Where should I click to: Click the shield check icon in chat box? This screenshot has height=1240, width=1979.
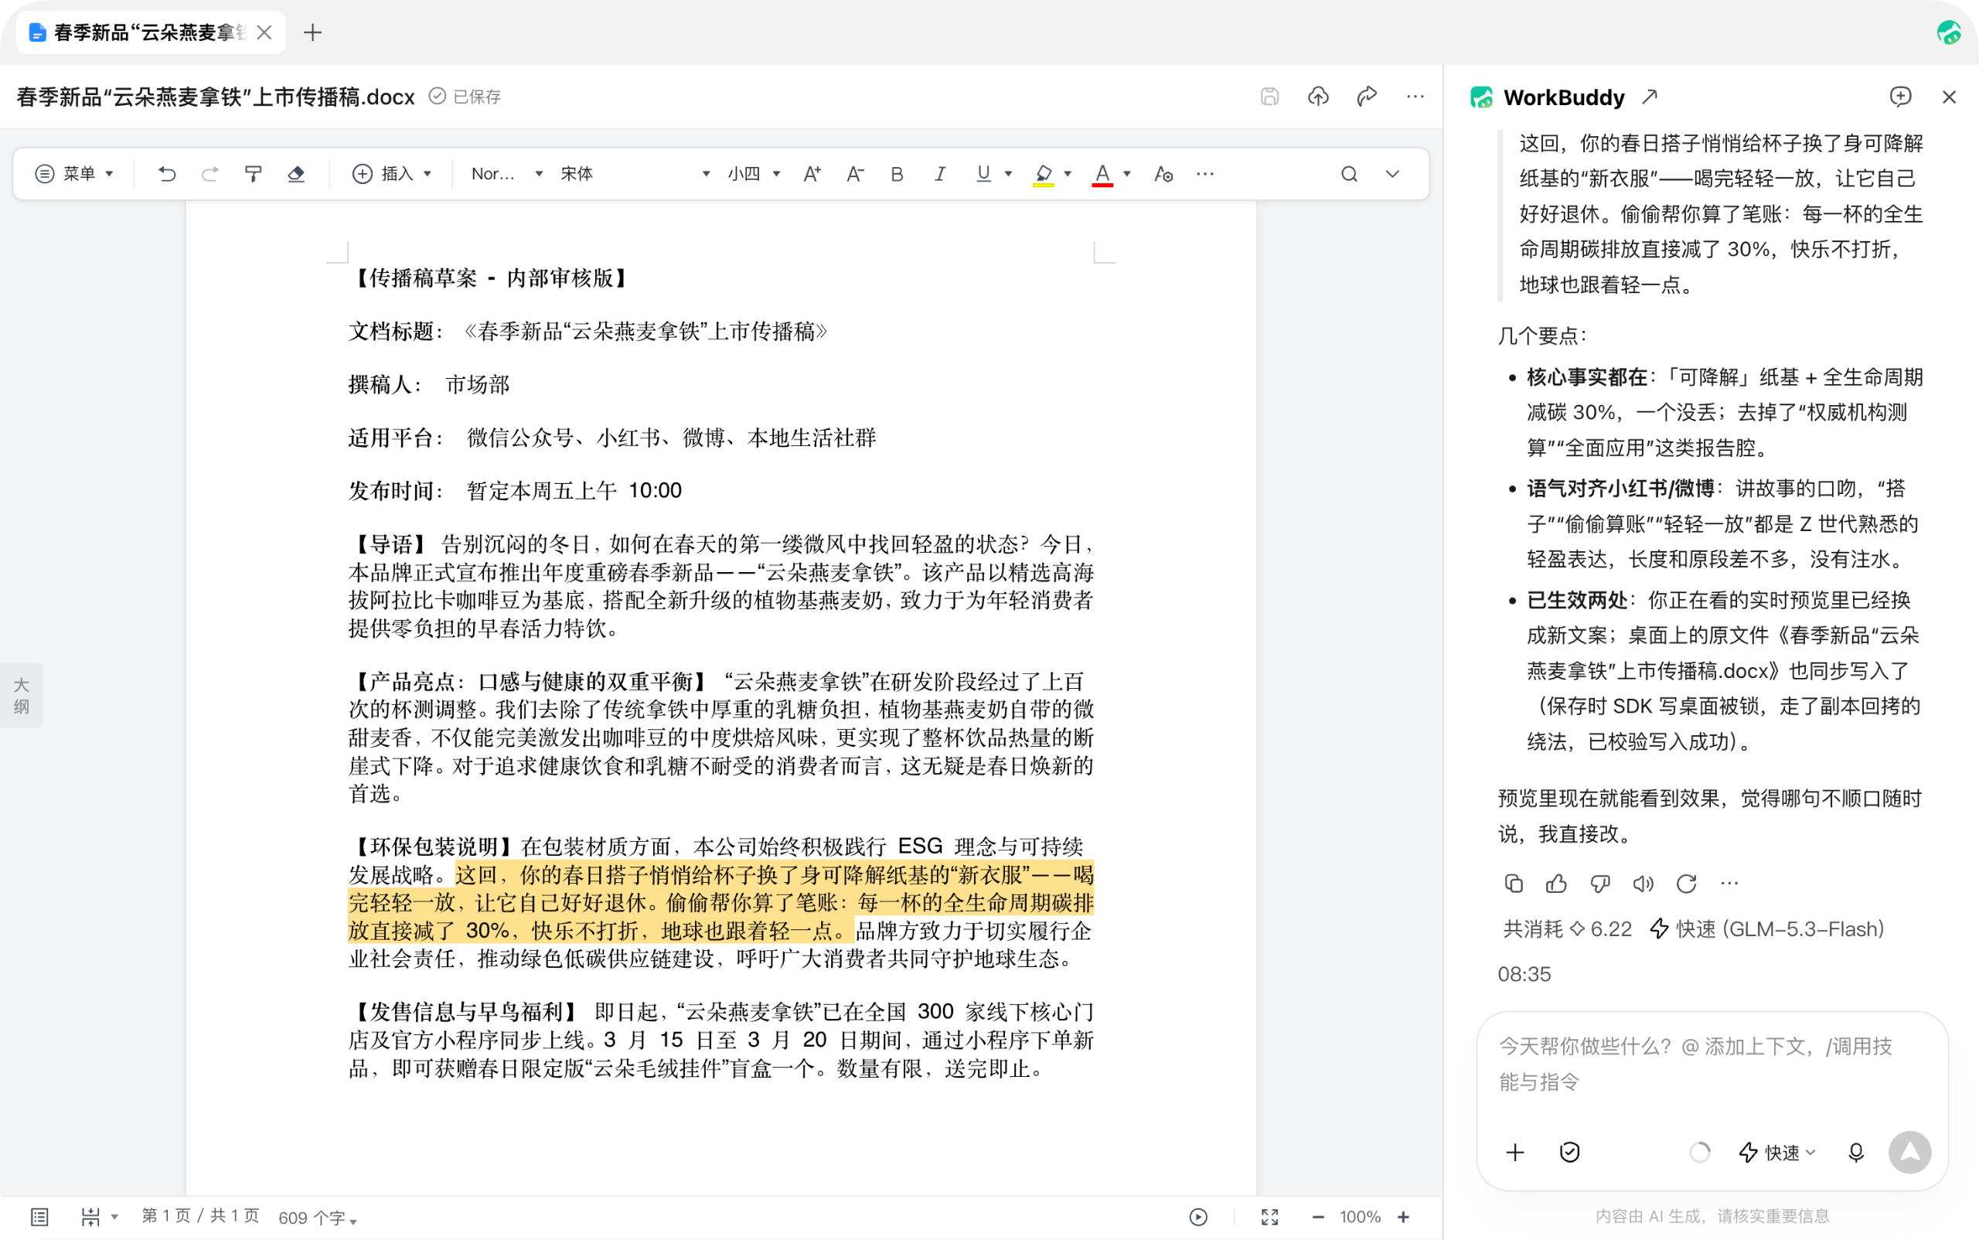tap(1570, 1152)
